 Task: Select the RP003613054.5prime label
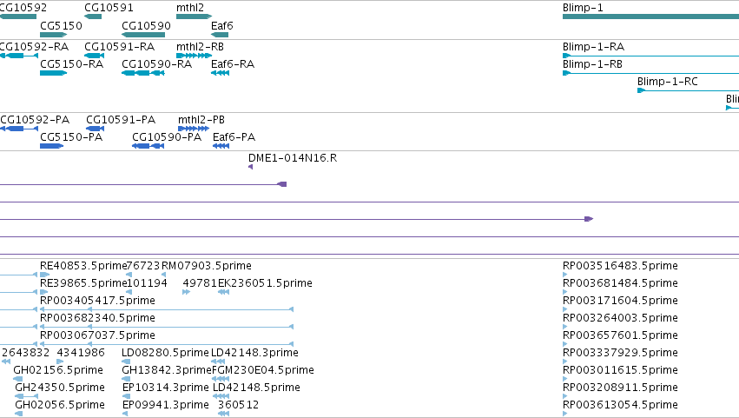620,405
